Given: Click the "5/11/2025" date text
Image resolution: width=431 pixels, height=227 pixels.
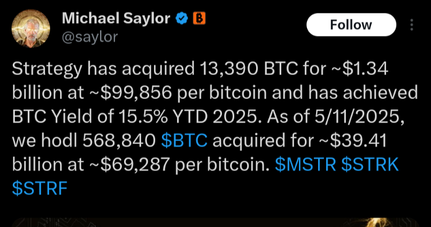Looking at the screenshot, I should pyautogui.click(x=359, y=117).
